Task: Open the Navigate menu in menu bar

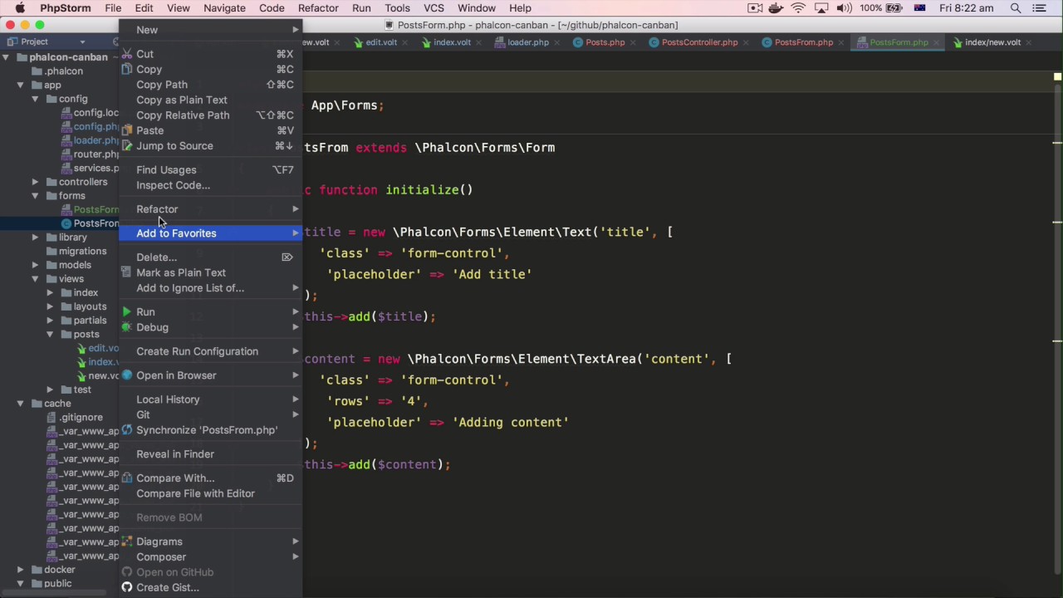Action: coord(224,8)
